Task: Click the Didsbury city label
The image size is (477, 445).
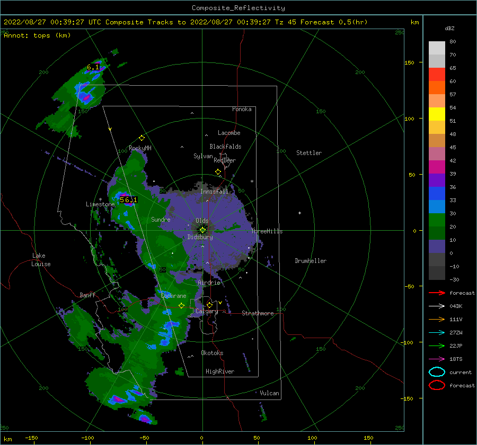Action: point(200,237)
